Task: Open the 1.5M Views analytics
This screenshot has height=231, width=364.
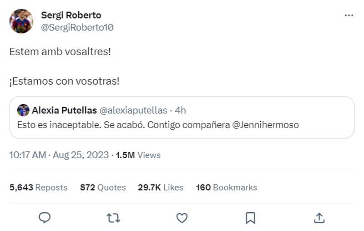Action: (x=138, y=155)
